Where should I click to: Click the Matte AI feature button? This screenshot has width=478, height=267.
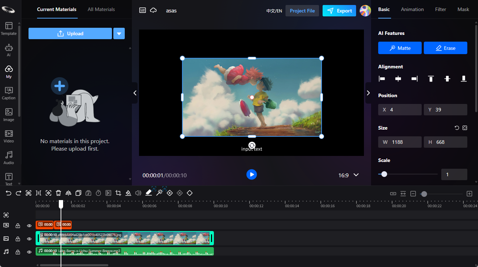coord(400,48)
